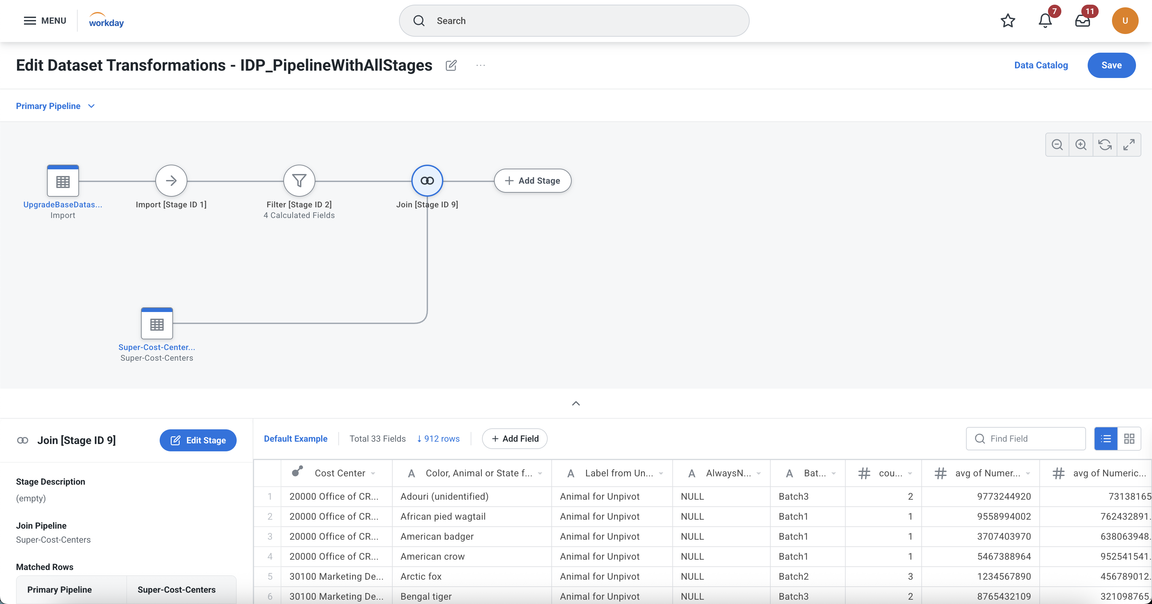Screen dimensions: 1152x604
Task: Click 4 Calculated Fields label
Action: (x=299, y=215)
